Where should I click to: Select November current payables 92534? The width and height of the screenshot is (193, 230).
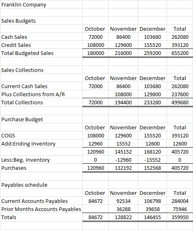(x=123, y=201)
